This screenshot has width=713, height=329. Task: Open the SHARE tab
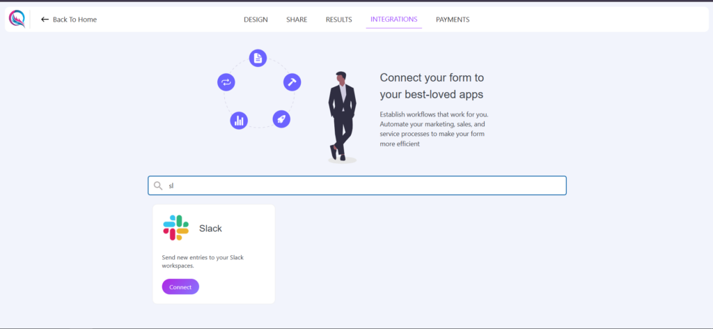297,20
